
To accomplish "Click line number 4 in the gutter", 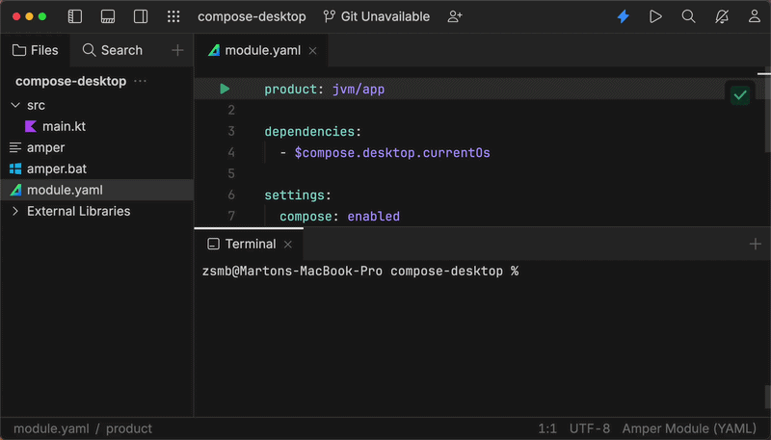I will (x=231, y=152).
